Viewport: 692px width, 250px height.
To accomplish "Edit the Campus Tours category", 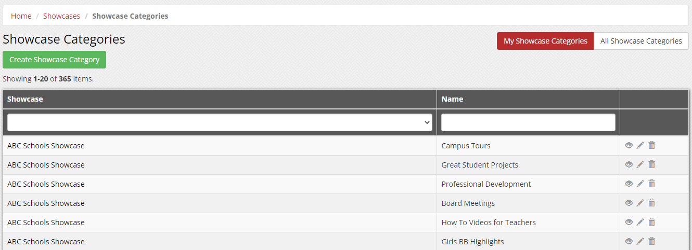I will [x=640, y=145].
